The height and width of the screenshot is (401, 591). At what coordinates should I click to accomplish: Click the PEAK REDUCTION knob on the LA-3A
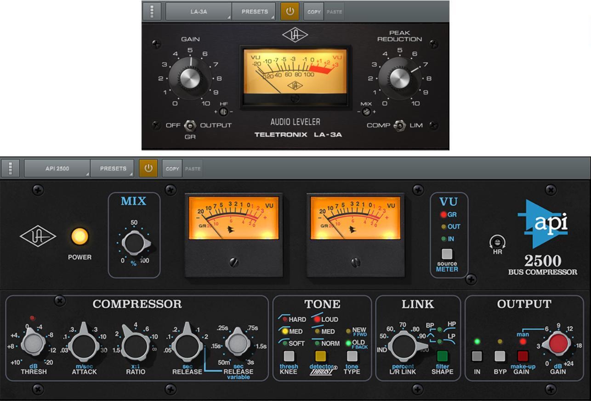pyautogui.click(x=401, y=78)
